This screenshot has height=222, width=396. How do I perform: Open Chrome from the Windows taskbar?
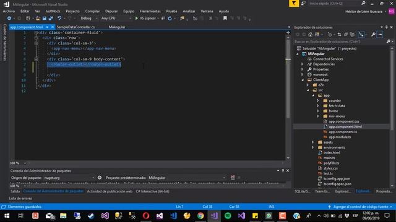200,216
